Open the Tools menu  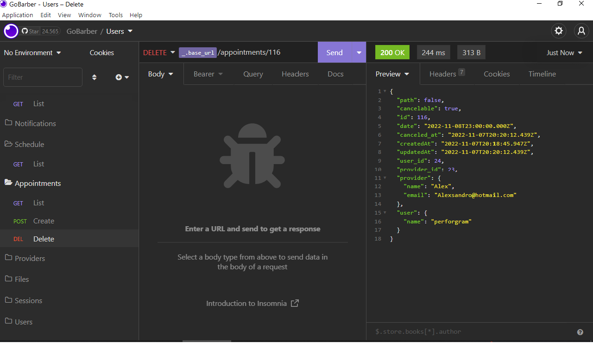tap(115, 15)
